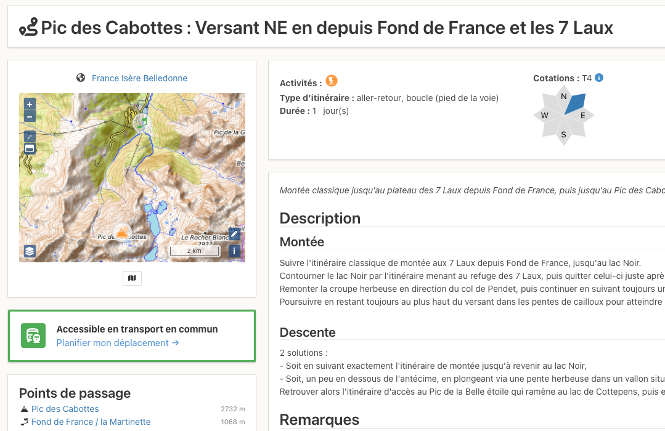Screen dimensions: 665x431
Task: Zoom in on the map
Action: (29, 103)
